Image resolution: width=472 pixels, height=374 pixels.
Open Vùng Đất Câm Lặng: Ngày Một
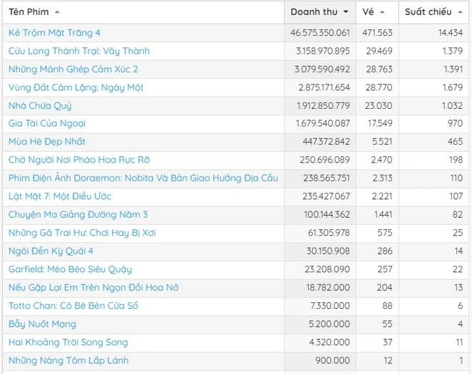[76, 87]
